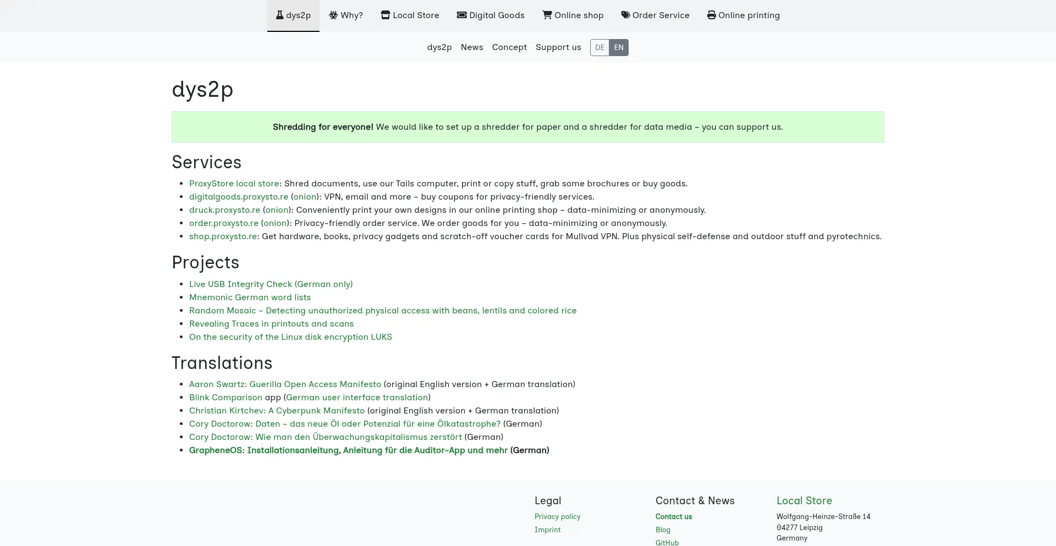The height and width of the screenshot is (546, 1056).
Task: Open the Privacy policy footer link
Action: tap(557, 517)
